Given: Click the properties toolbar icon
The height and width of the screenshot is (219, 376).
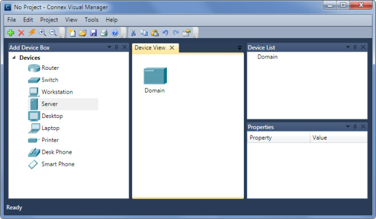Looking at the screenshot, I should [x=186, y=33].
